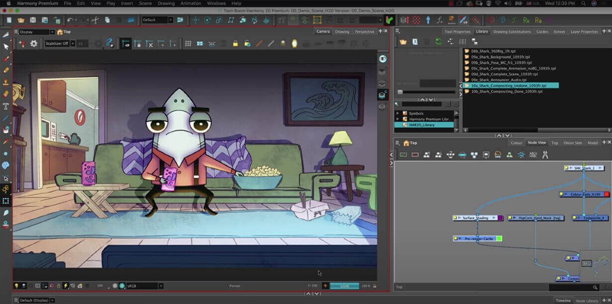Toggle the Surface_Shading node enable box
Screen dimensions: 612x304
[455, 218]
